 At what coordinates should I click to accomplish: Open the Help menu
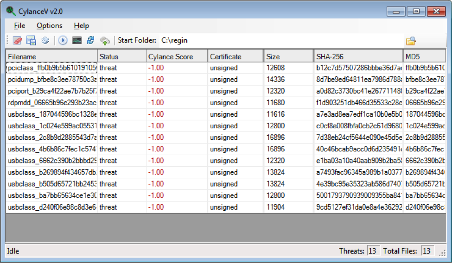(81, 25)
